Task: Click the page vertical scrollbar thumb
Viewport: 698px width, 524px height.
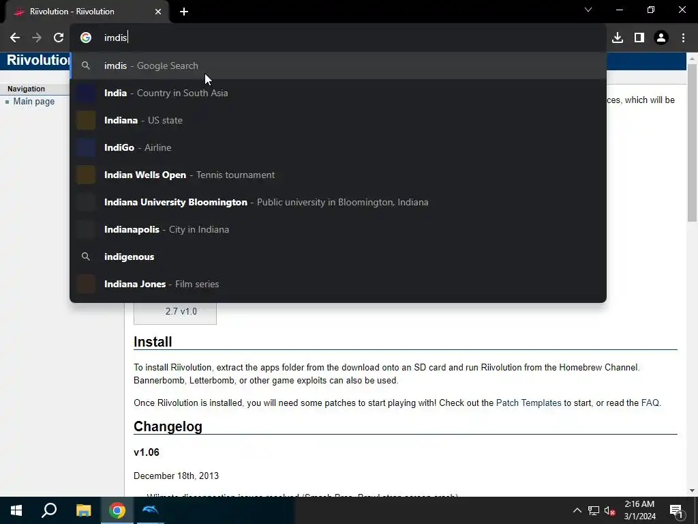Action: click(x=692, y=143)
